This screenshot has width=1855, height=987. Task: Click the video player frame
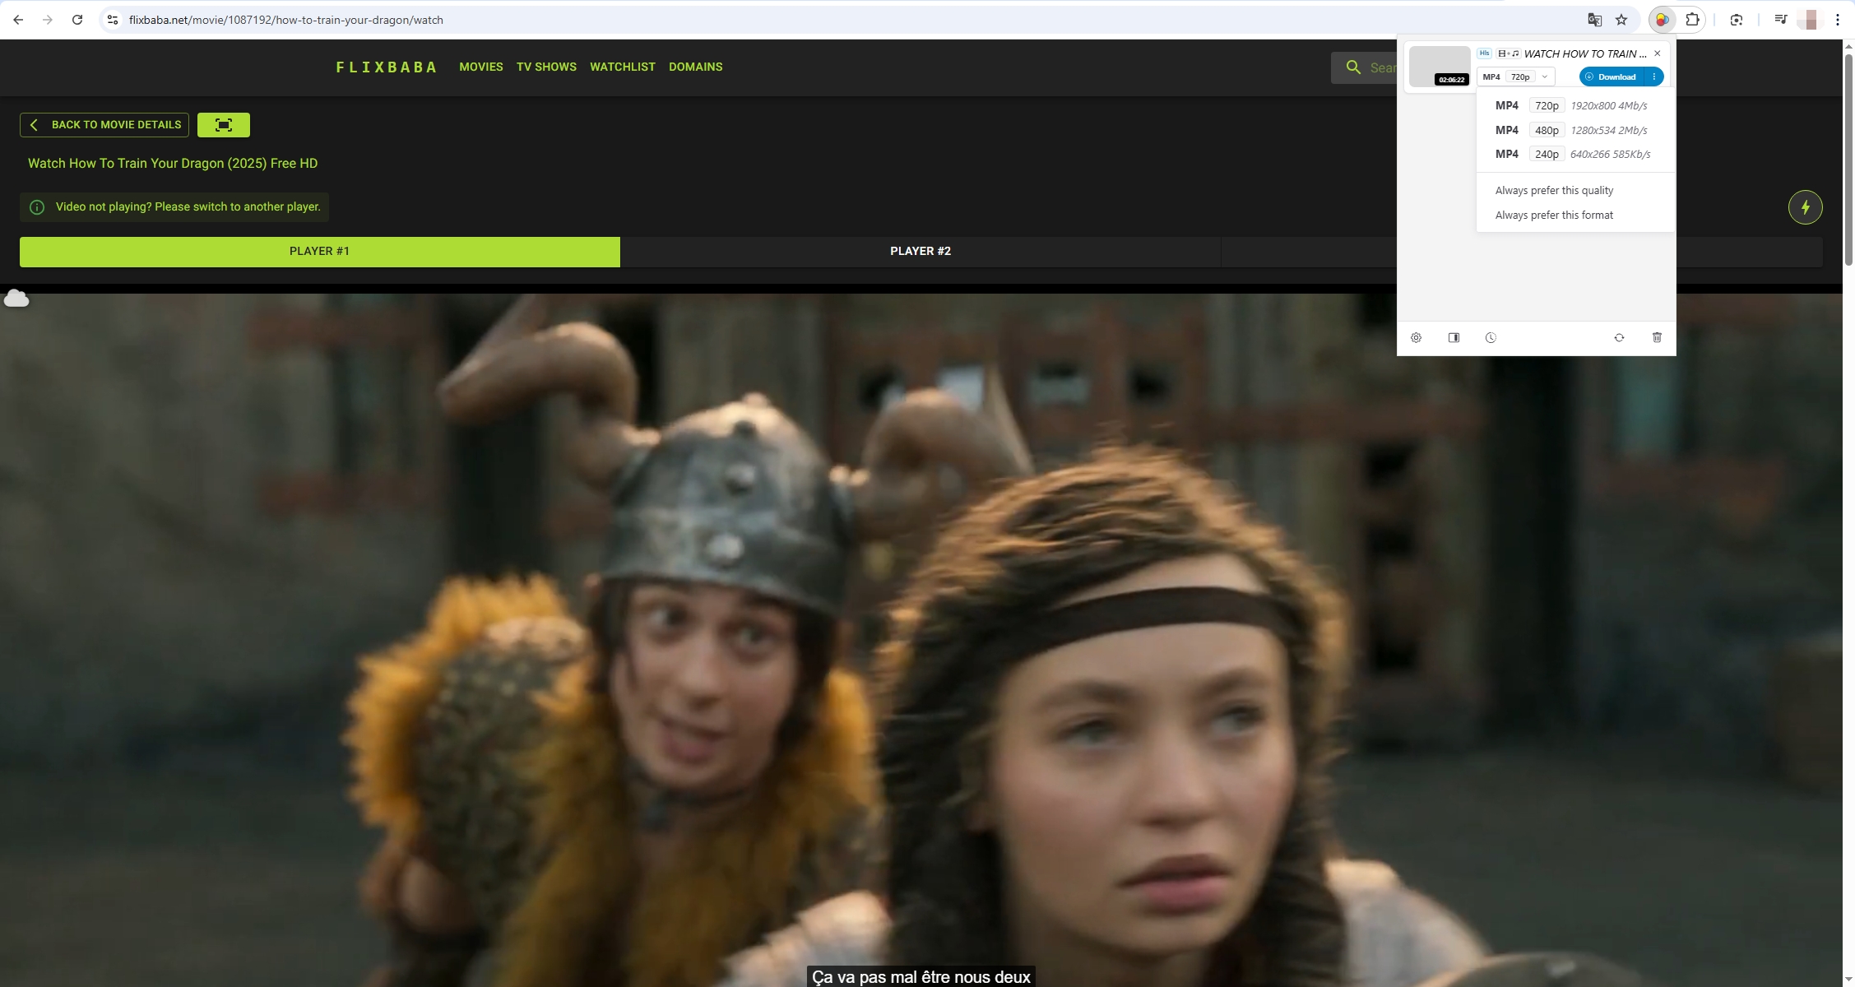(x=921, y=640)
